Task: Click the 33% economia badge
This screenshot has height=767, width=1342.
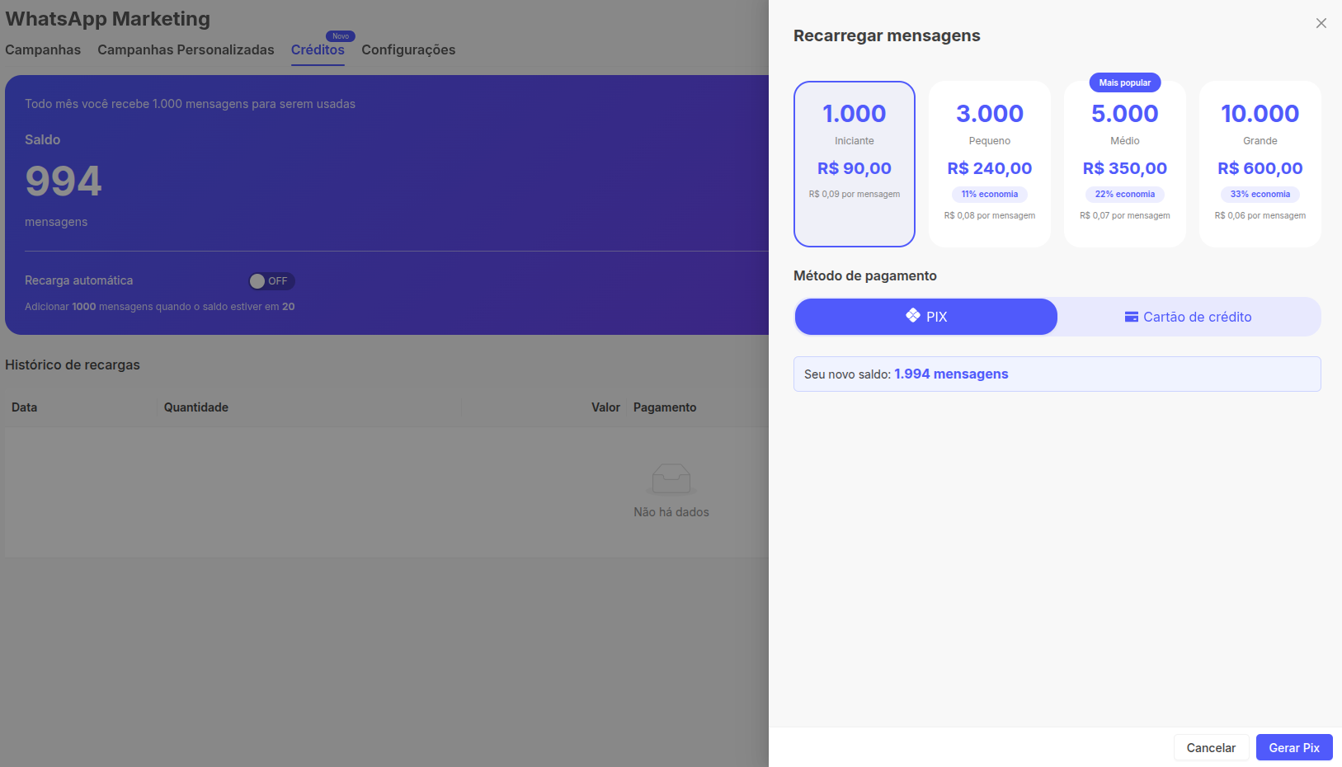Action: (1260, 195)
